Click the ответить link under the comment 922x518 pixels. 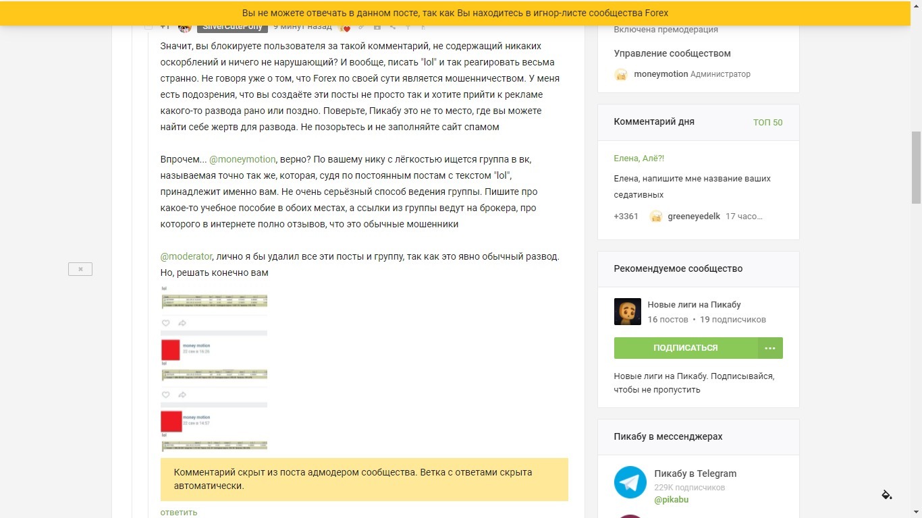(179, 512)
